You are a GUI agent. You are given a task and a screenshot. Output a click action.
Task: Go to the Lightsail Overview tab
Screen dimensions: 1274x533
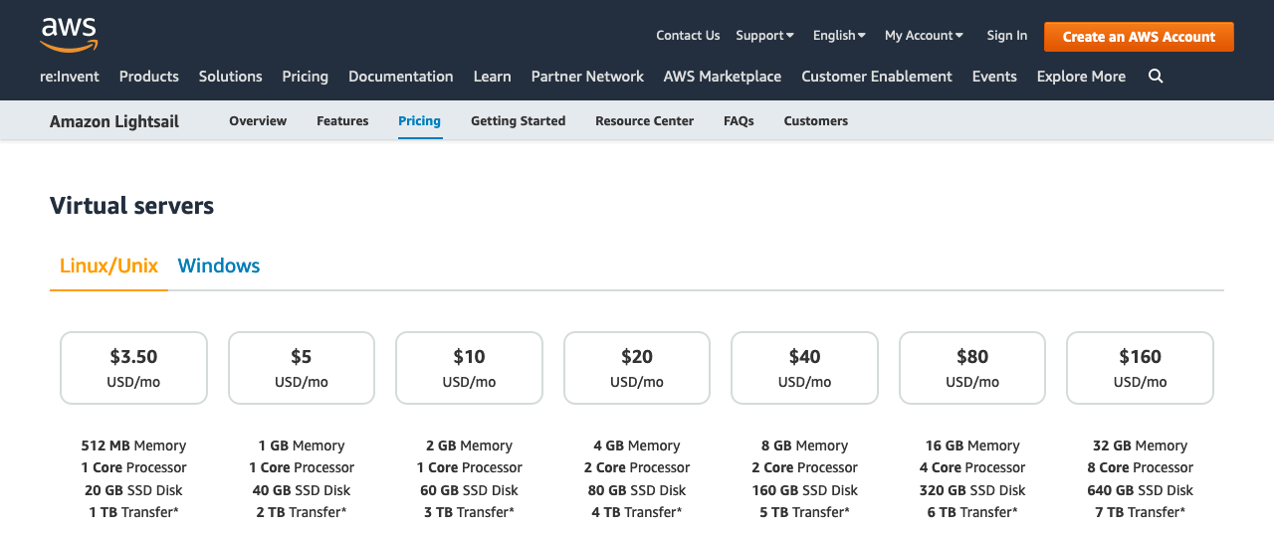(x=258, y=120)
